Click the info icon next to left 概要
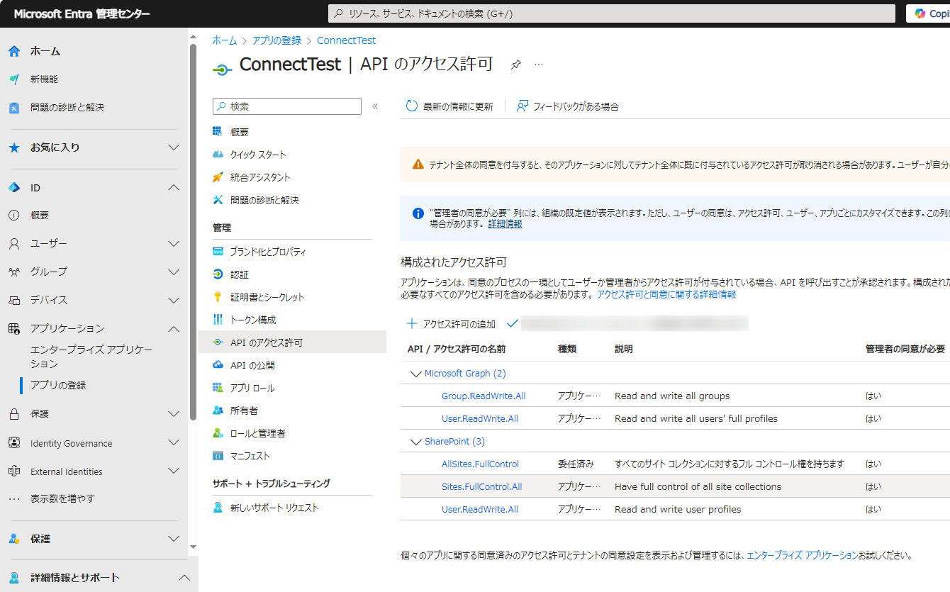The height and width of the screenshot is (592, 950). tap(14, 216)
